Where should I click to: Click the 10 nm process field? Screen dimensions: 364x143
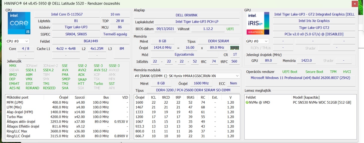pyautogui.click(x=115, y=15)
